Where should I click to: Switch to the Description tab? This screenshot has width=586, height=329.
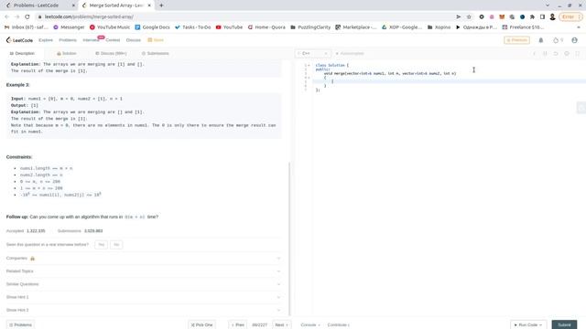click(22, 53)
